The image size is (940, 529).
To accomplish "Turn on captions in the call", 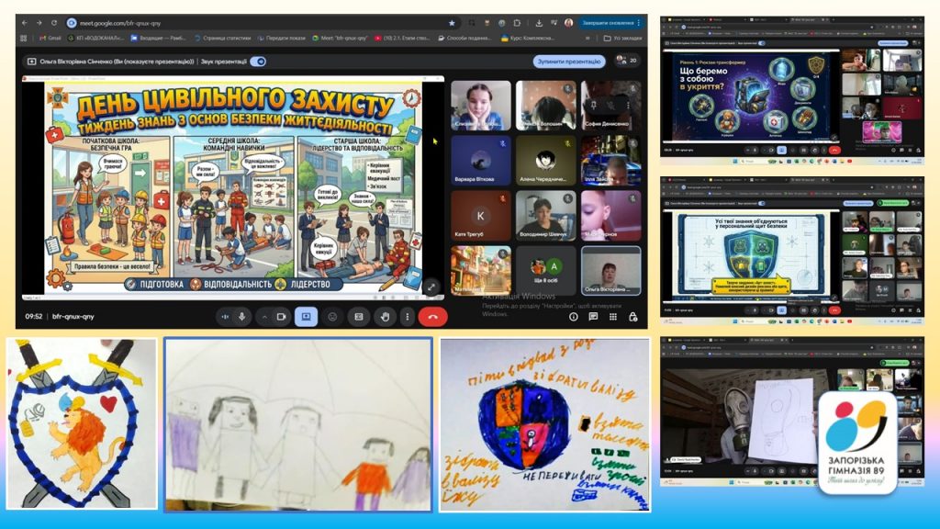I will (359, 316).
